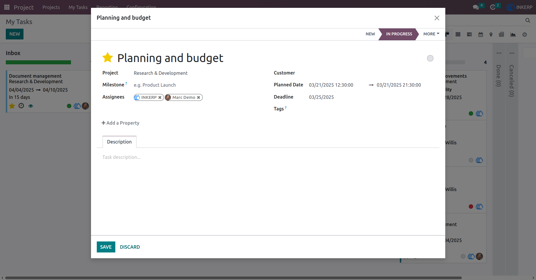Switch to activity view
Screen dimensions: 536x280
525,34
